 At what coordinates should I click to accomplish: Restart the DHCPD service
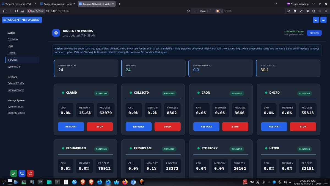click(274, 126)
